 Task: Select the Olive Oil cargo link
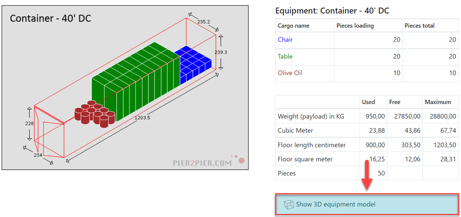coord(290,73)
